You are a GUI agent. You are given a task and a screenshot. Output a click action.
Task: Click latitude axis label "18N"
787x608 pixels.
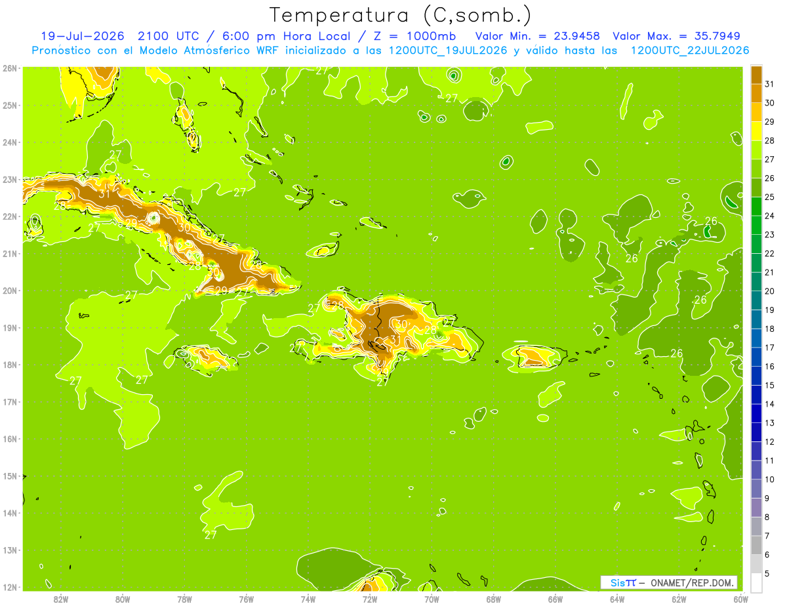pos(9,365)
